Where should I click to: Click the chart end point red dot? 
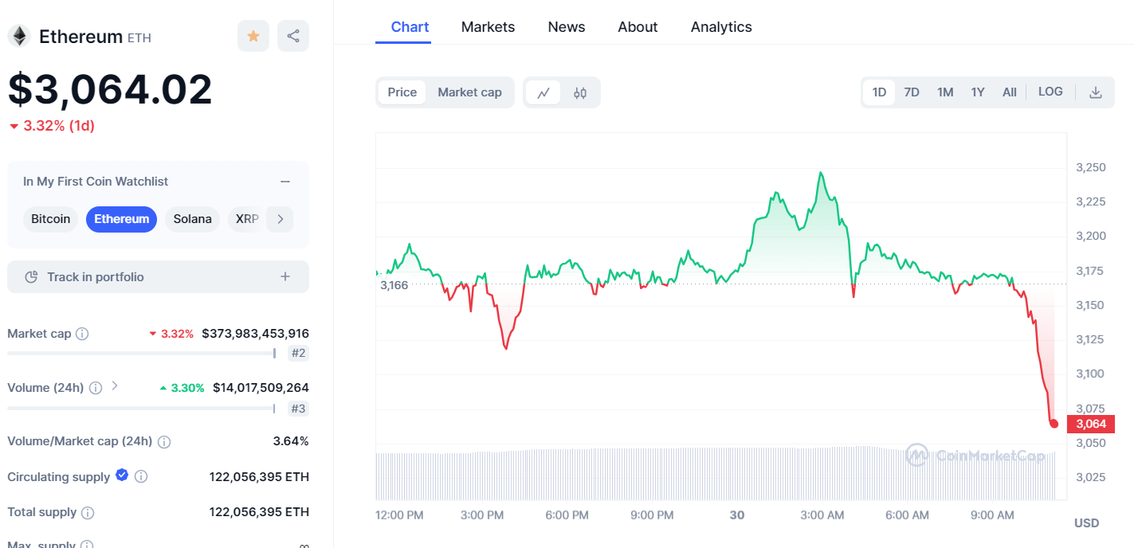point(1054,424)
